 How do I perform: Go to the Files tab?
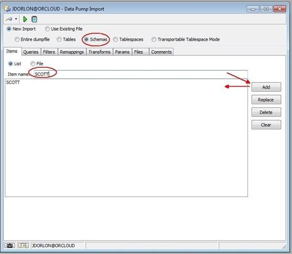139,52
